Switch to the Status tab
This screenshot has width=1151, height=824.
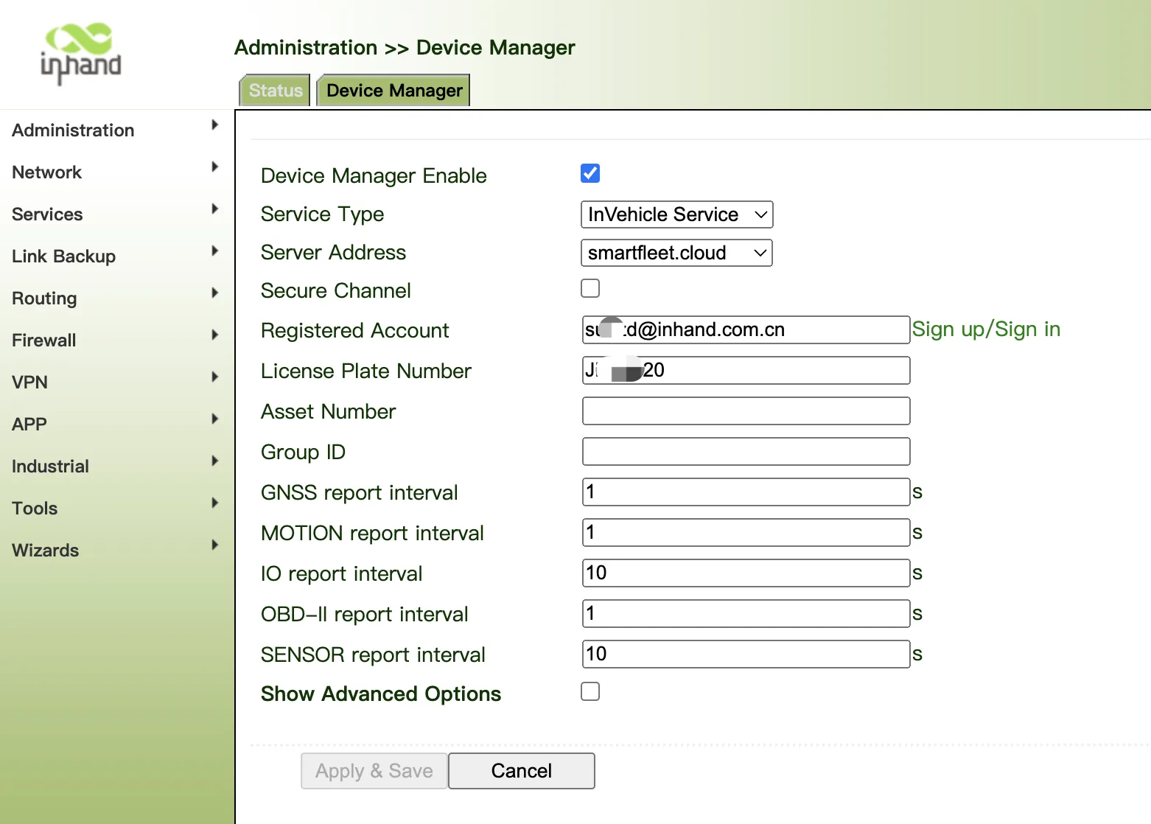[276, 90]
